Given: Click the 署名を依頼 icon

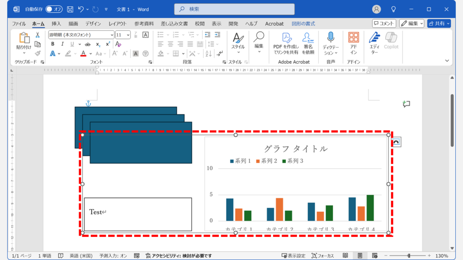Looking at the screenshot, I should (307, 43).
